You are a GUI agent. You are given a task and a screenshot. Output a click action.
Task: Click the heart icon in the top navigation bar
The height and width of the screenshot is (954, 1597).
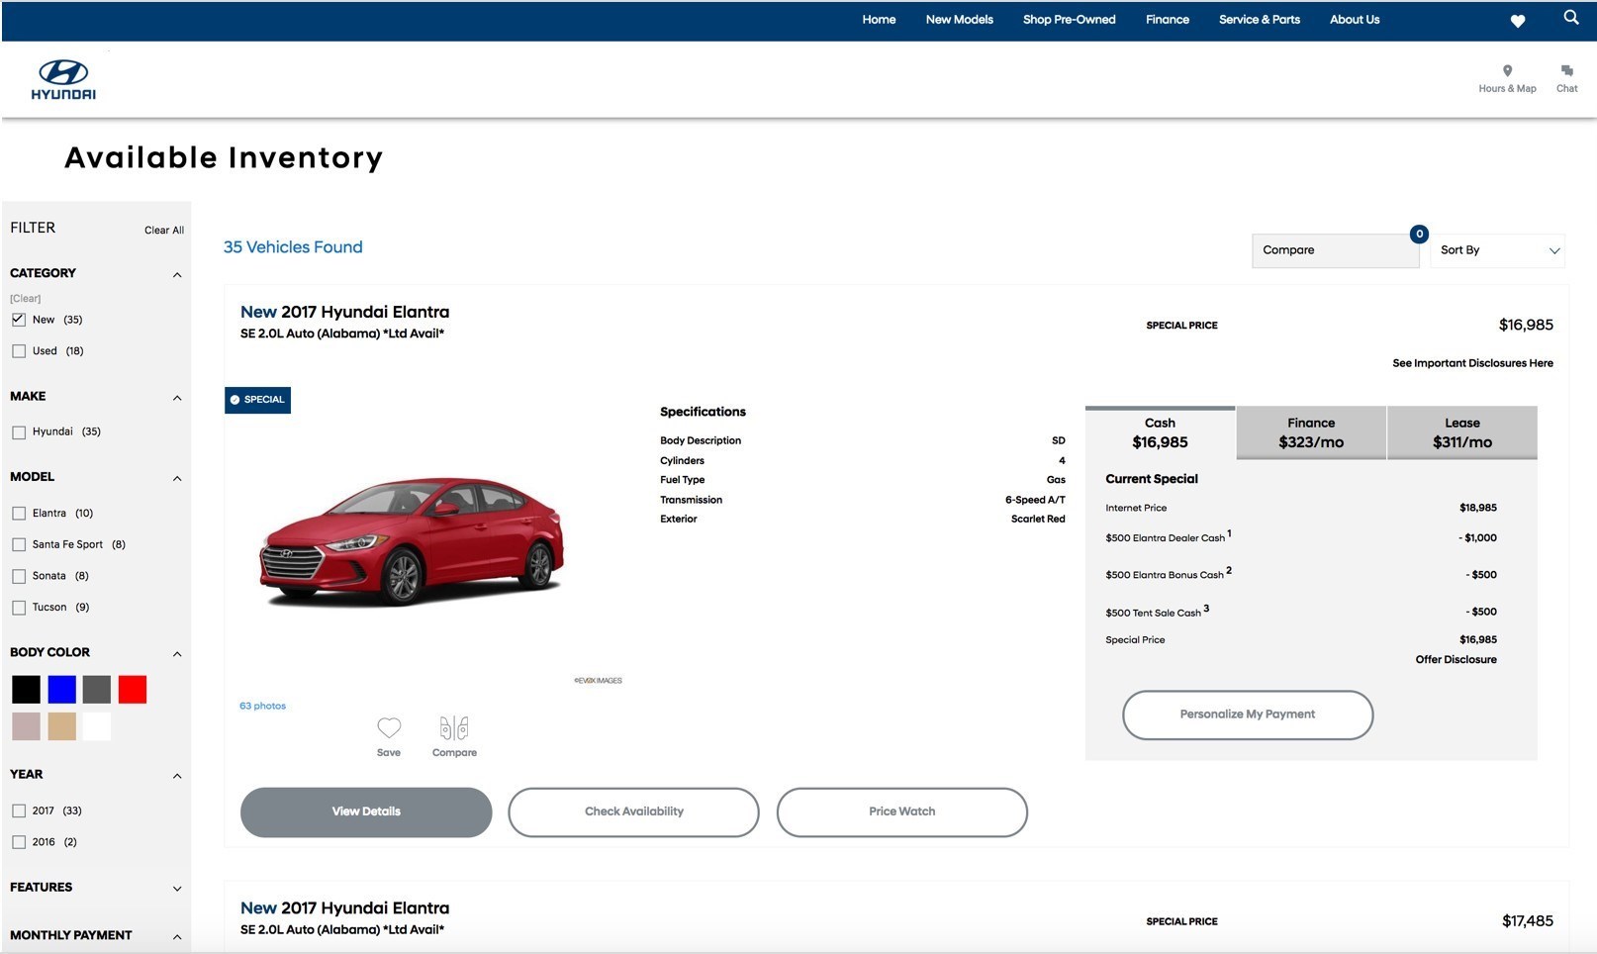point(1518,20)
